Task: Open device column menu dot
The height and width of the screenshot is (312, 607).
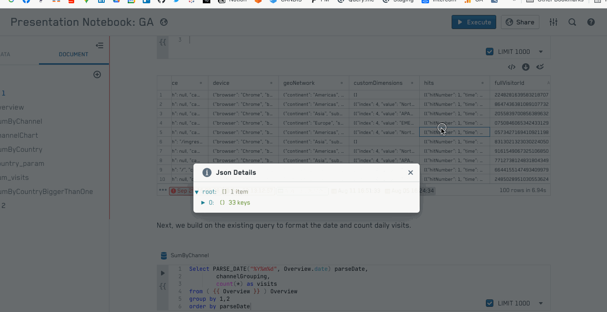Action: click(x=271, y=83)
